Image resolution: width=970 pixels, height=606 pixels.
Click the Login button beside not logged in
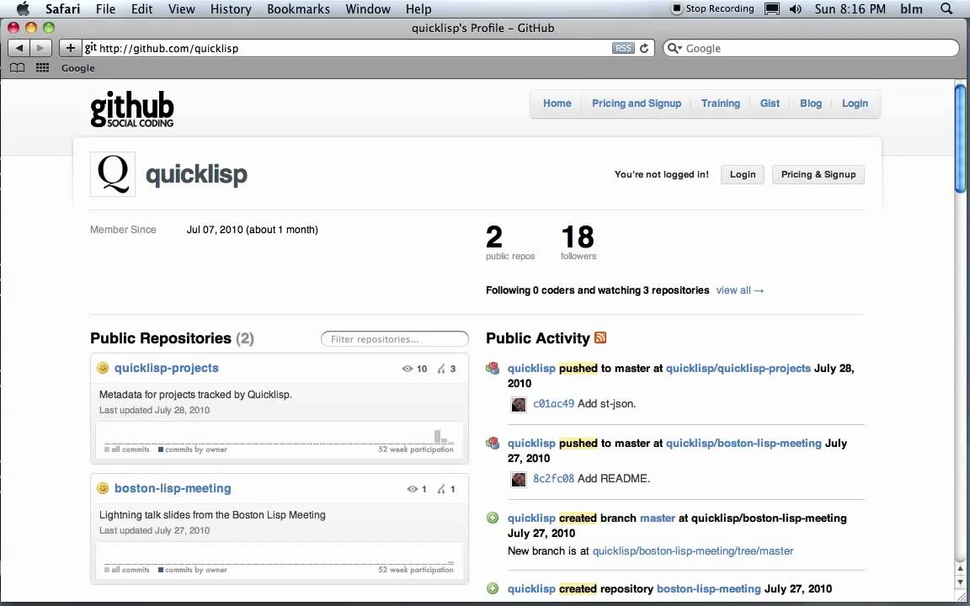click(743, 174)
